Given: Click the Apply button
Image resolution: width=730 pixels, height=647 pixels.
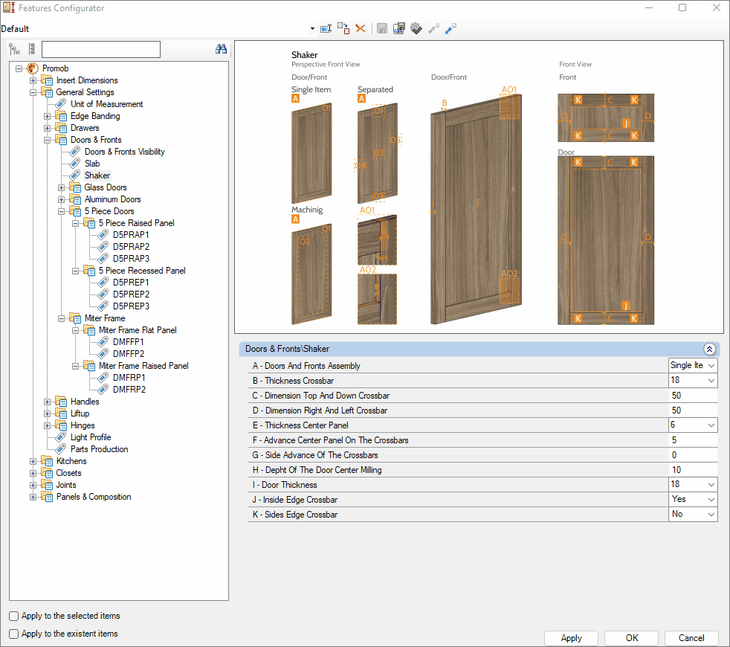Looking at the screenshot, I should point(571,638).
